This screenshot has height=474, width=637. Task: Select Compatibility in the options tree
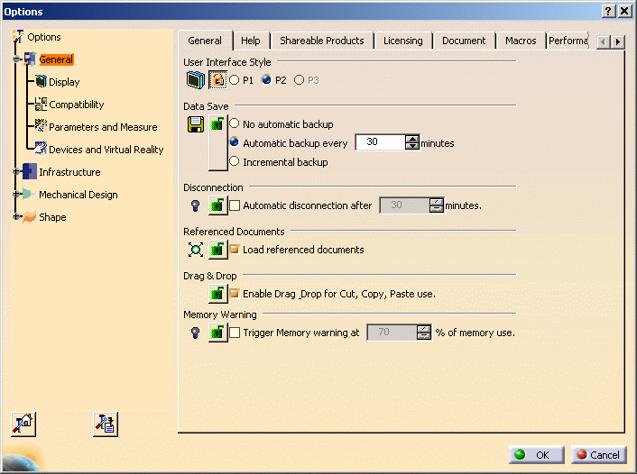pos(77,105)
